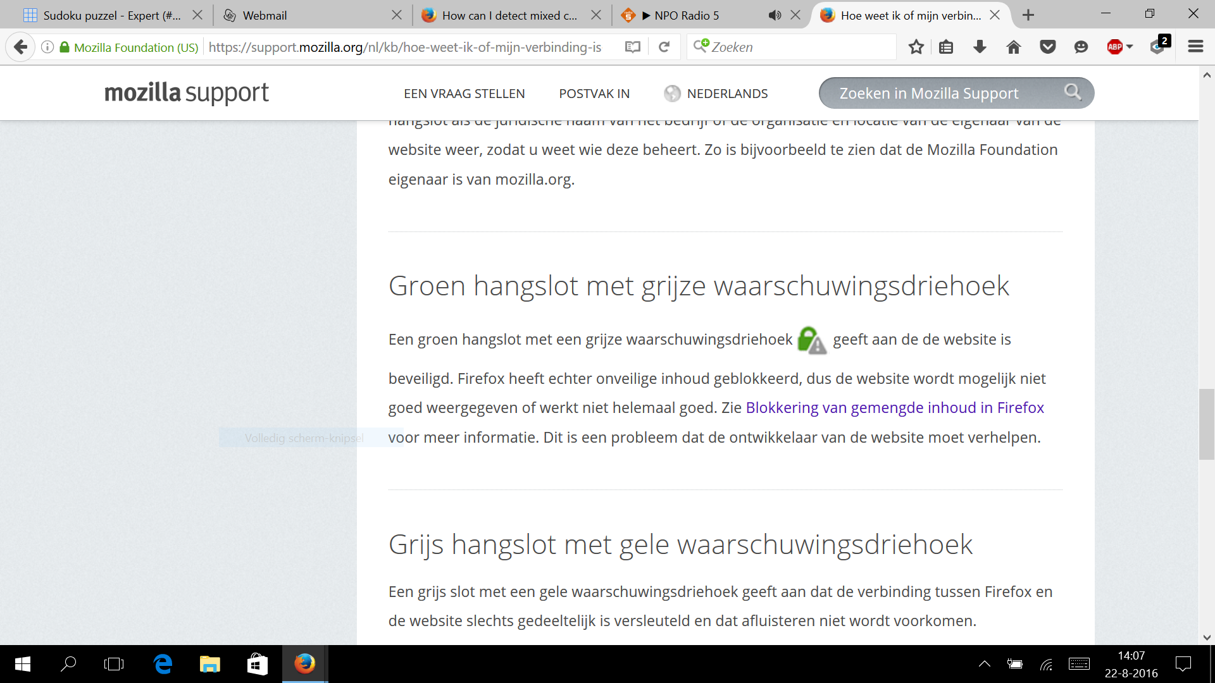This screenshot has width=1215, height=683.
Task: Click heading Grijs hangslot met gele waarschuwingsdriehoek
Action: pyautogui.click(x=680, y=545)
